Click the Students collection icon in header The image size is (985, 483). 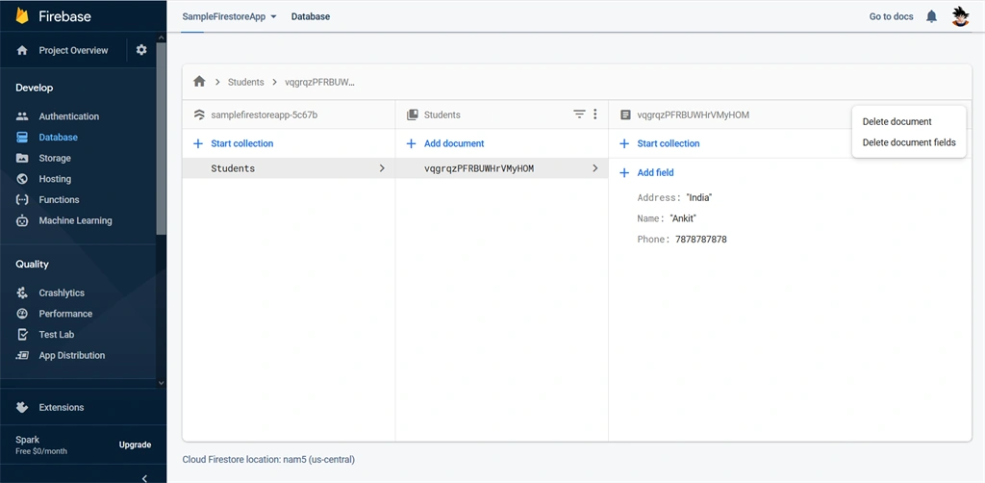412,114
